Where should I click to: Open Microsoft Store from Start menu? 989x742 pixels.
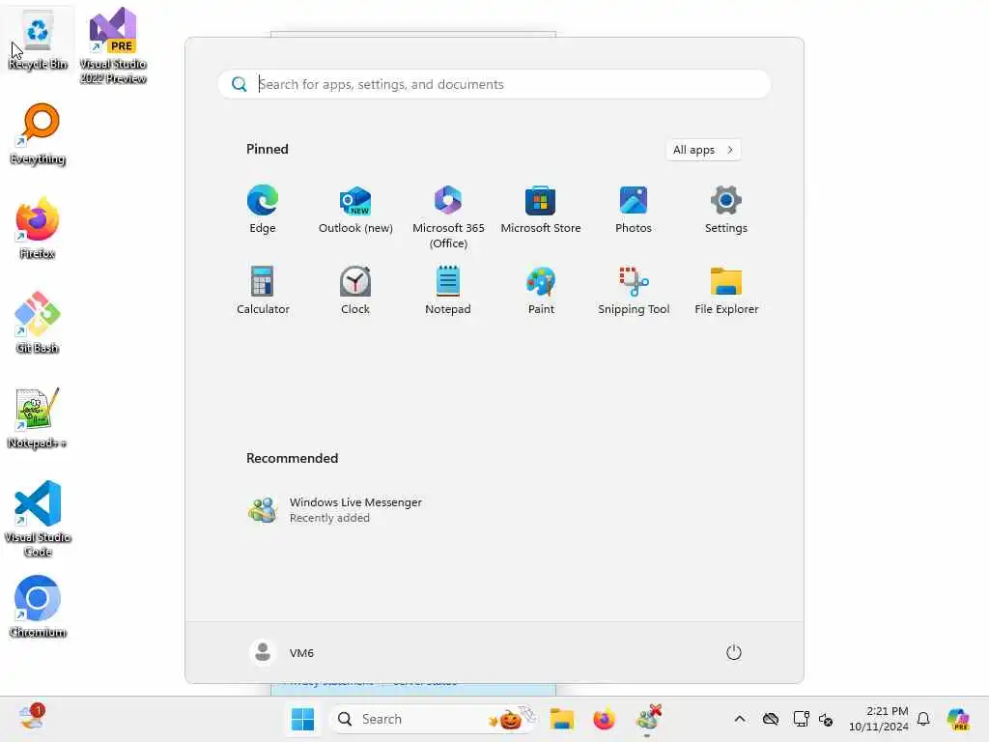541,210
